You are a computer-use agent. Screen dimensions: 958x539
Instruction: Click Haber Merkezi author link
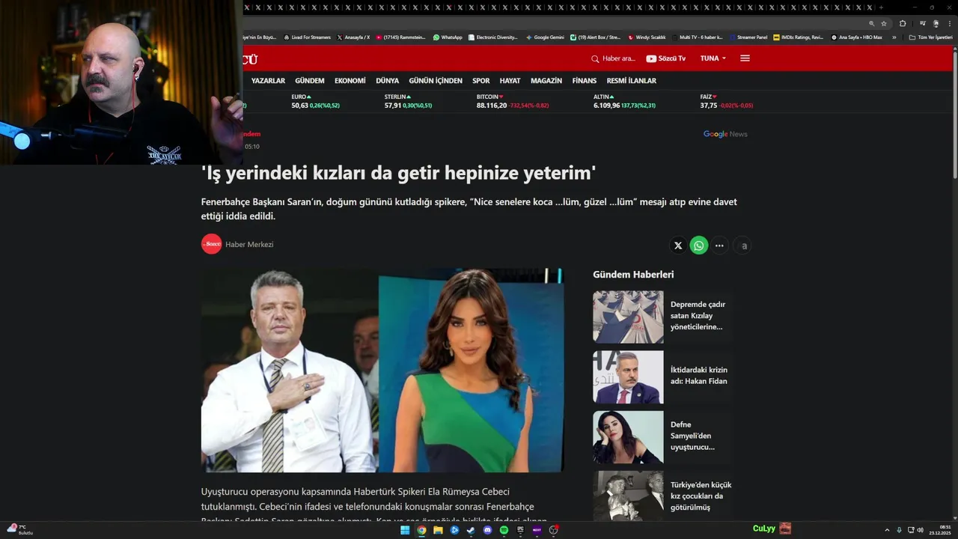pyautogui.click(x=249, y=244)
